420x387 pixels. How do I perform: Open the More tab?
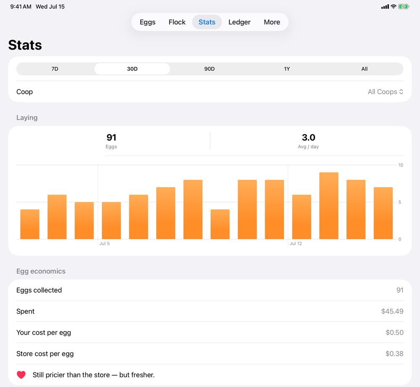tap(272, 22)
